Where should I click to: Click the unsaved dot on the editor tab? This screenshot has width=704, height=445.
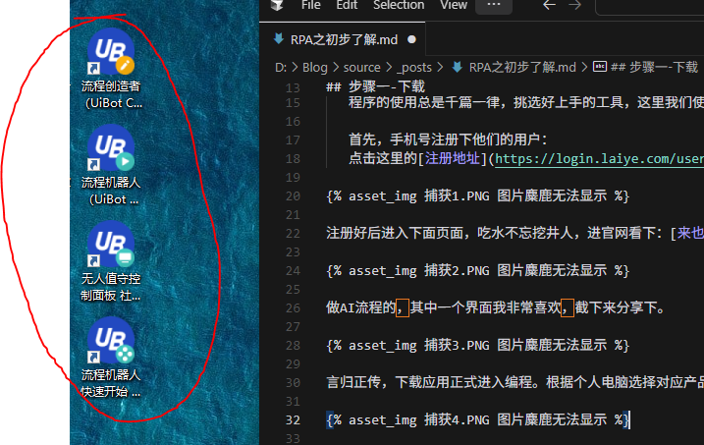411,39
